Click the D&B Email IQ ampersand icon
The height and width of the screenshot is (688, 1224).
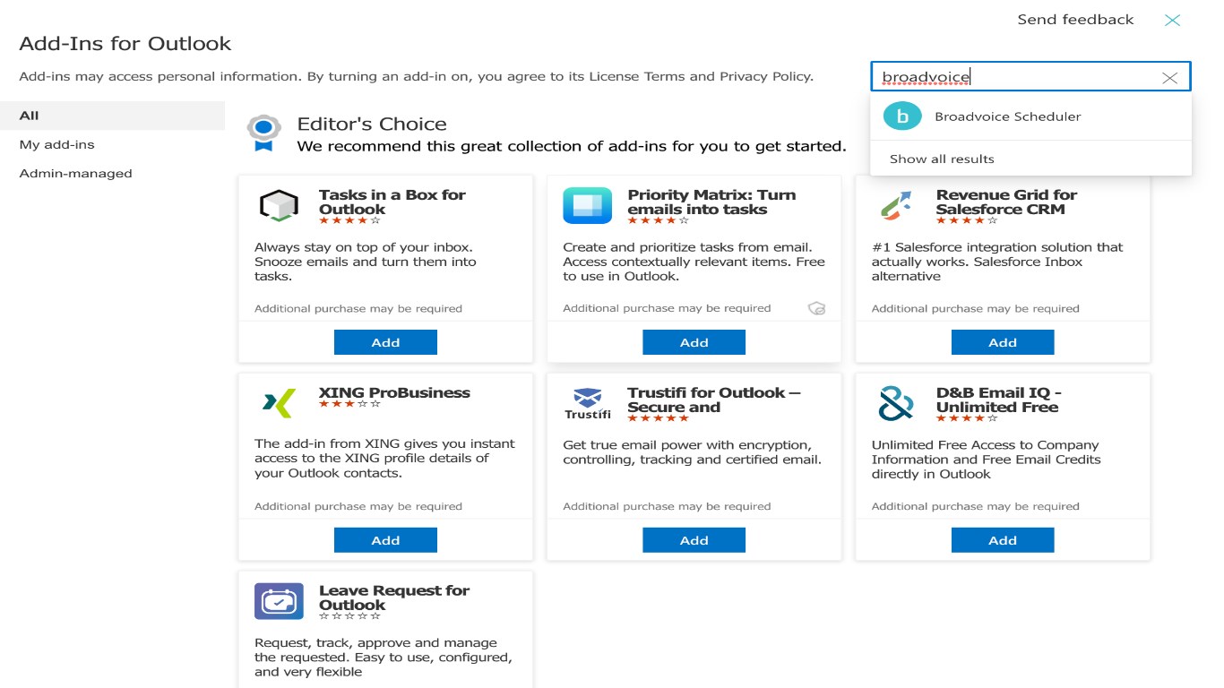(895, 404)
